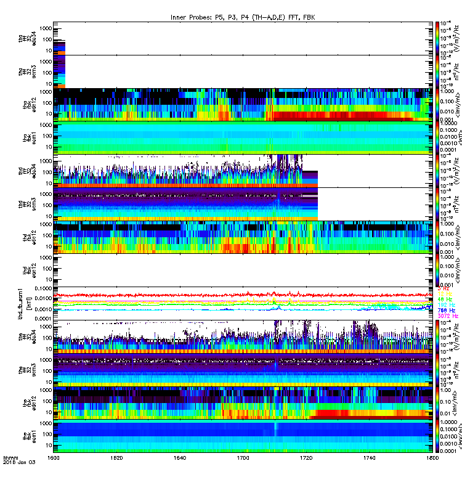Click the color bar beside the tha fbk edc12 panel
Image resolution: width=462 pixels, height=493 pixels.
(x=437, y=105)
